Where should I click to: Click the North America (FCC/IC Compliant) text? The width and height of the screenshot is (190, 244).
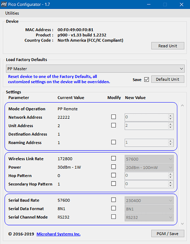[90, 40]
